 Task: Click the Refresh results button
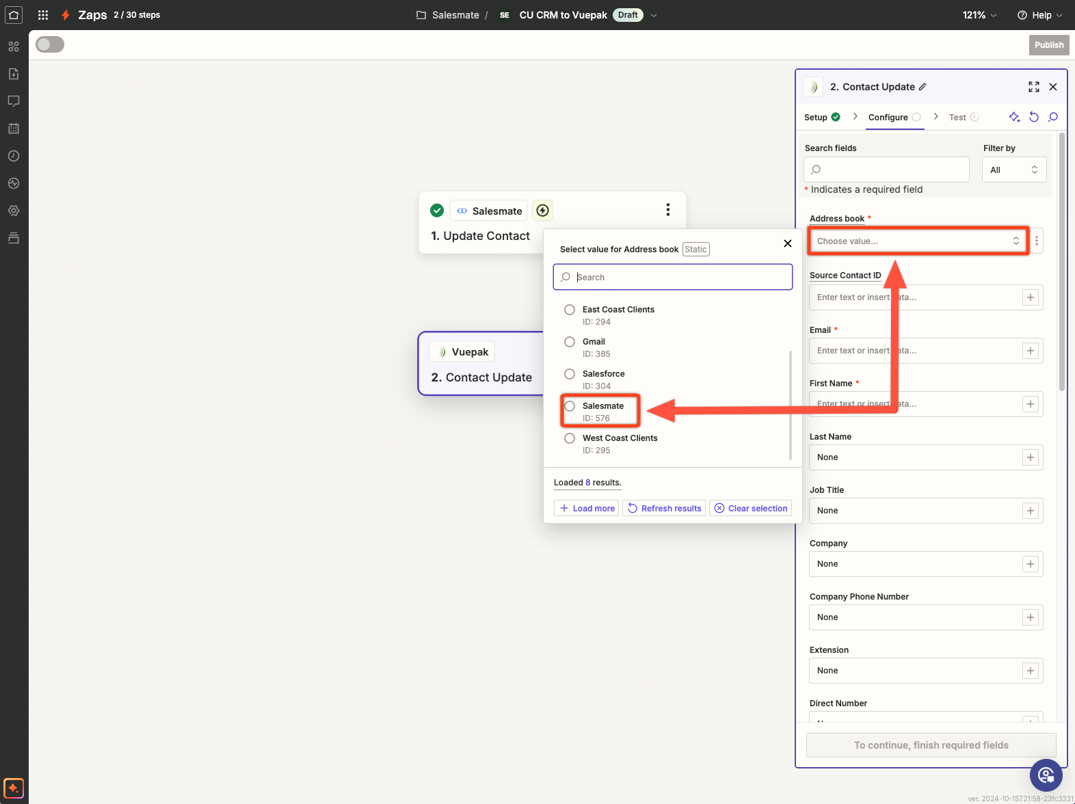pyautogui.click(x=665, y=508)
